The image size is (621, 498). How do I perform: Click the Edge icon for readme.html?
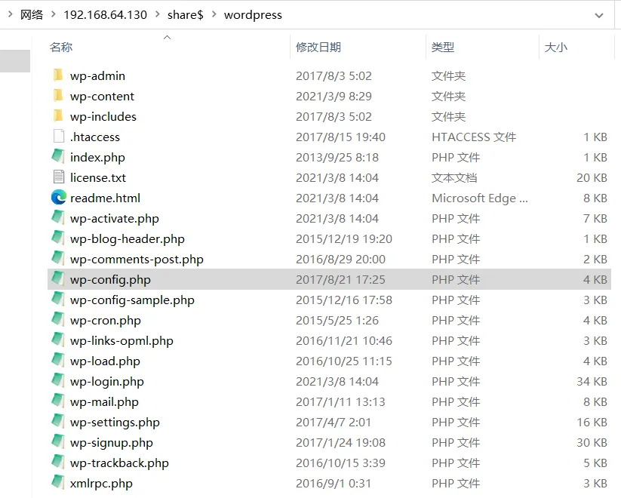click(x=59, y=197)
